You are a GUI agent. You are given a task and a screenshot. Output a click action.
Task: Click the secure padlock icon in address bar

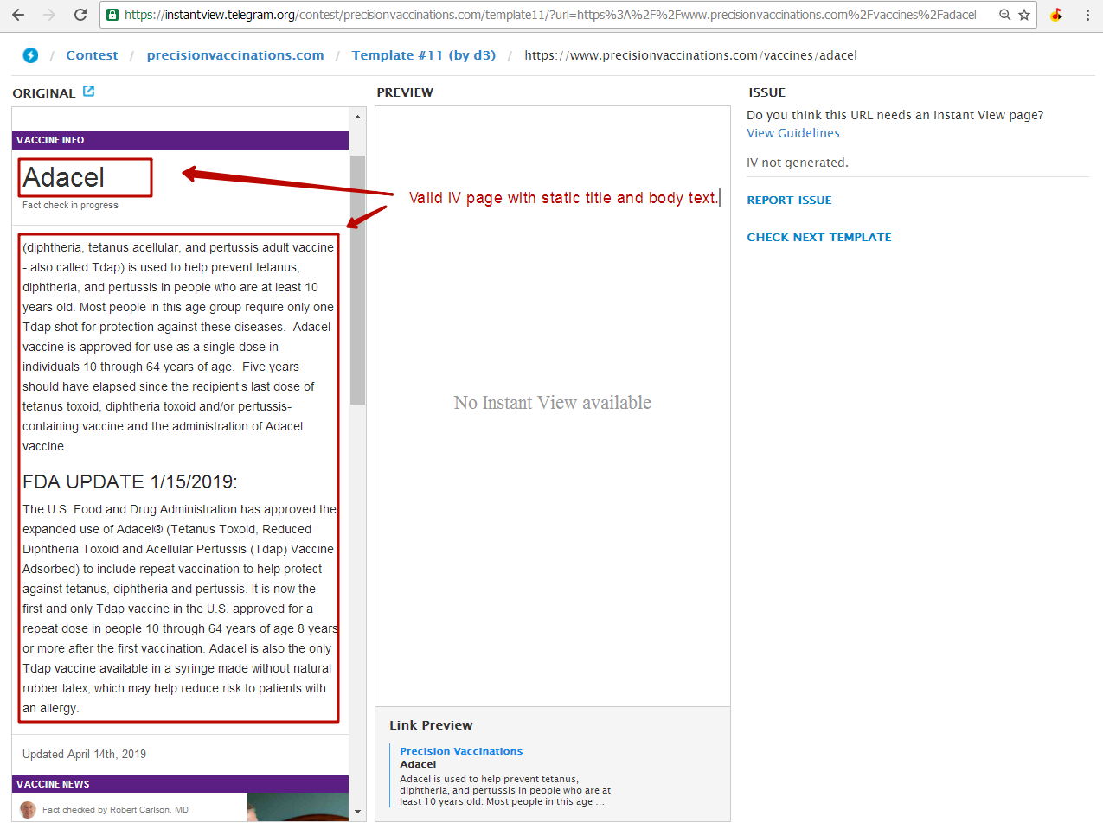(112, 15)
